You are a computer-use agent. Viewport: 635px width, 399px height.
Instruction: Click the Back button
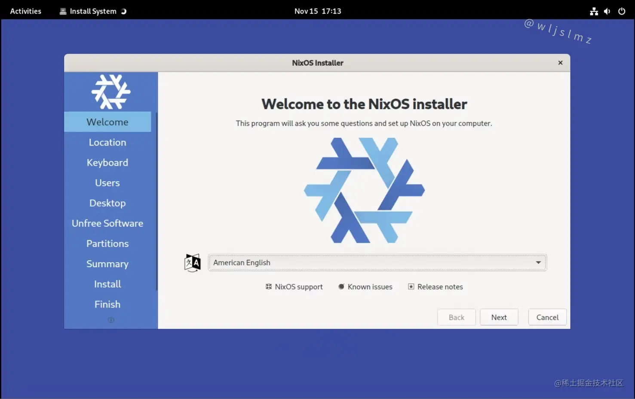(x=457, y=317)
